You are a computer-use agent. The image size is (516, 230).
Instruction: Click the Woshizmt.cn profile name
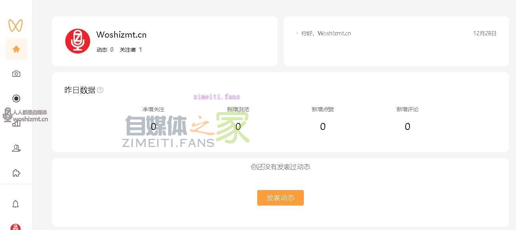pos(121,35)
